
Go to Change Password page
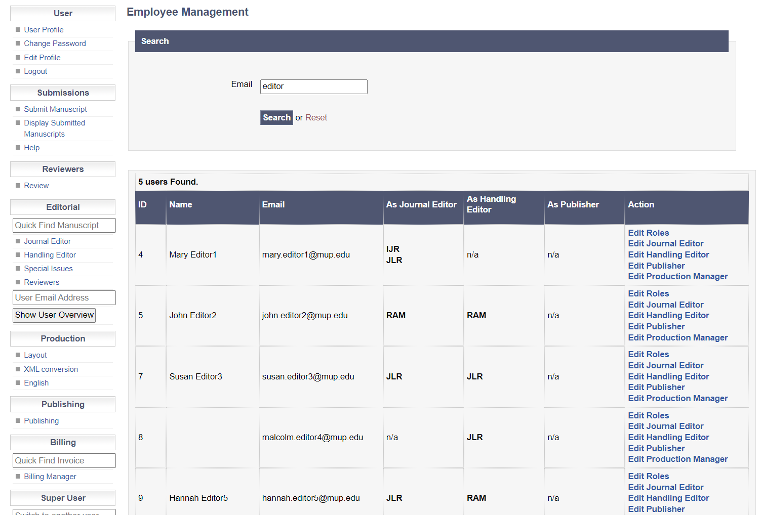55,44
